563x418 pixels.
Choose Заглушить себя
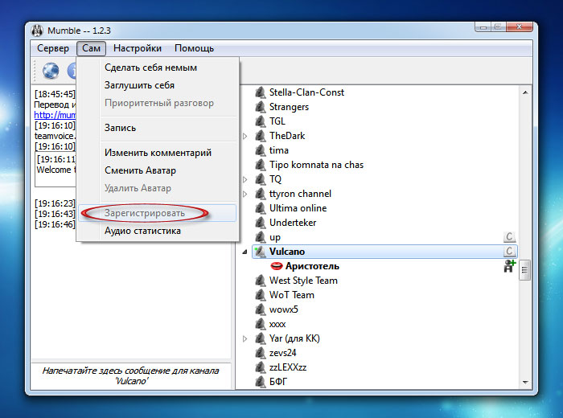pos(158,85)
